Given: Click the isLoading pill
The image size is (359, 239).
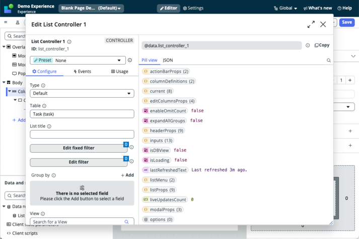Looking at the screenshot, I should coord(157,160).
